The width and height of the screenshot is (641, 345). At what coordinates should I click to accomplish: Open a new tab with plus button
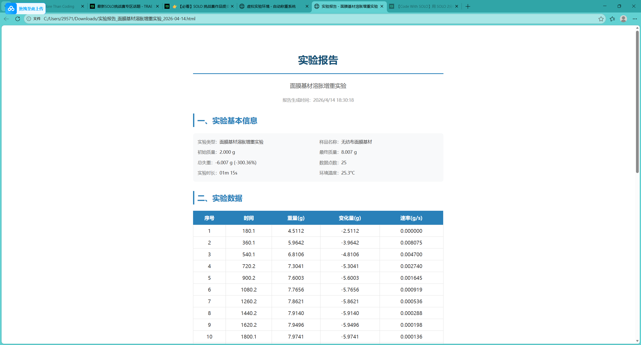coord(468,6)
